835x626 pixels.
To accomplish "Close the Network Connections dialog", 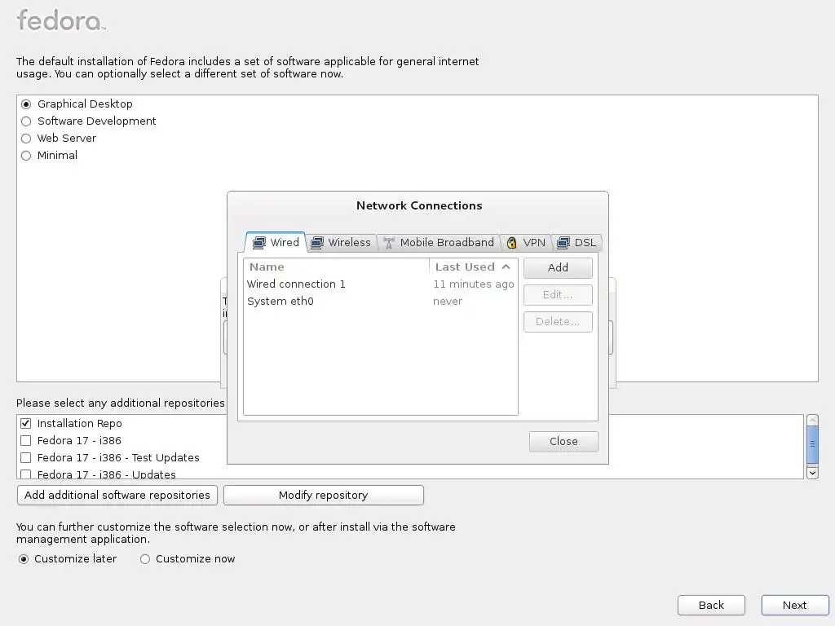I will coord(563,441).
